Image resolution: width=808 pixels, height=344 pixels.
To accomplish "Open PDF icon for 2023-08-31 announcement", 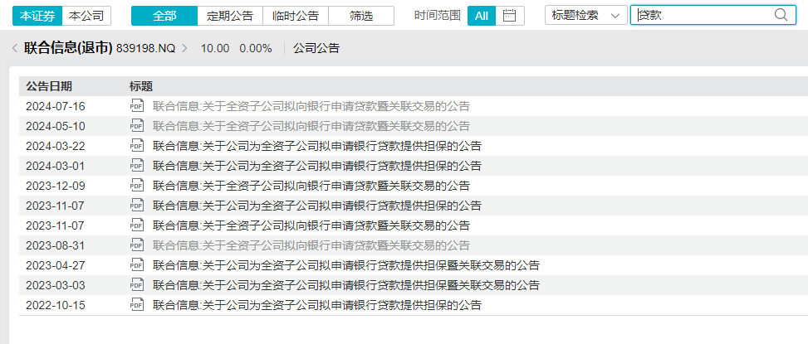I will (136, 245).
